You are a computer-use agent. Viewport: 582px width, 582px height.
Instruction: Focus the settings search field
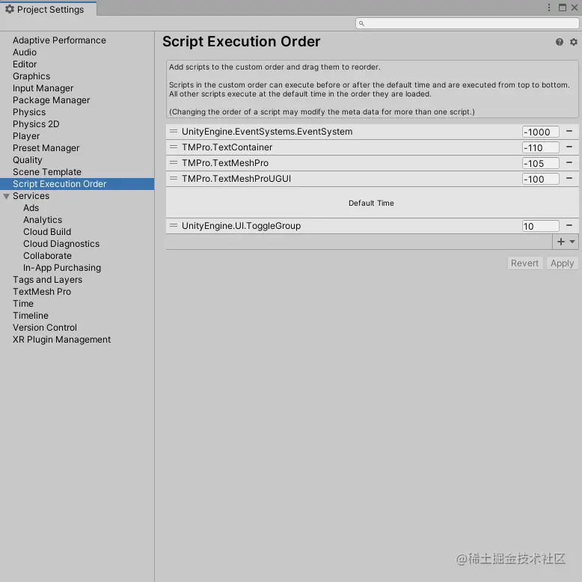pyautogui.click(x=467, y=23)
